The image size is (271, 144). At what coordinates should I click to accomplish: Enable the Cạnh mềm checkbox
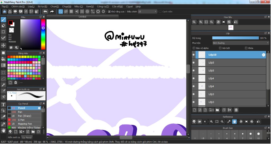[160, 12]
